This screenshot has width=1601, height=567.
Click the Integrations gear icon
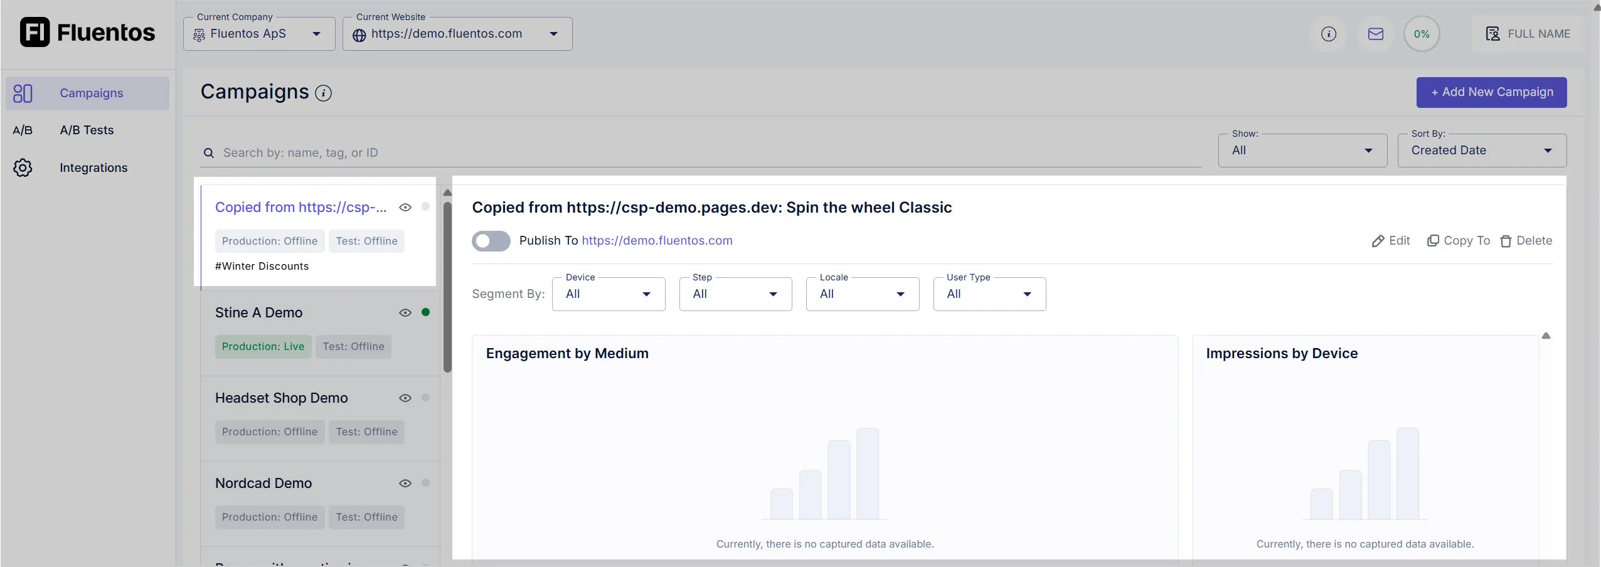coord(23,167)
